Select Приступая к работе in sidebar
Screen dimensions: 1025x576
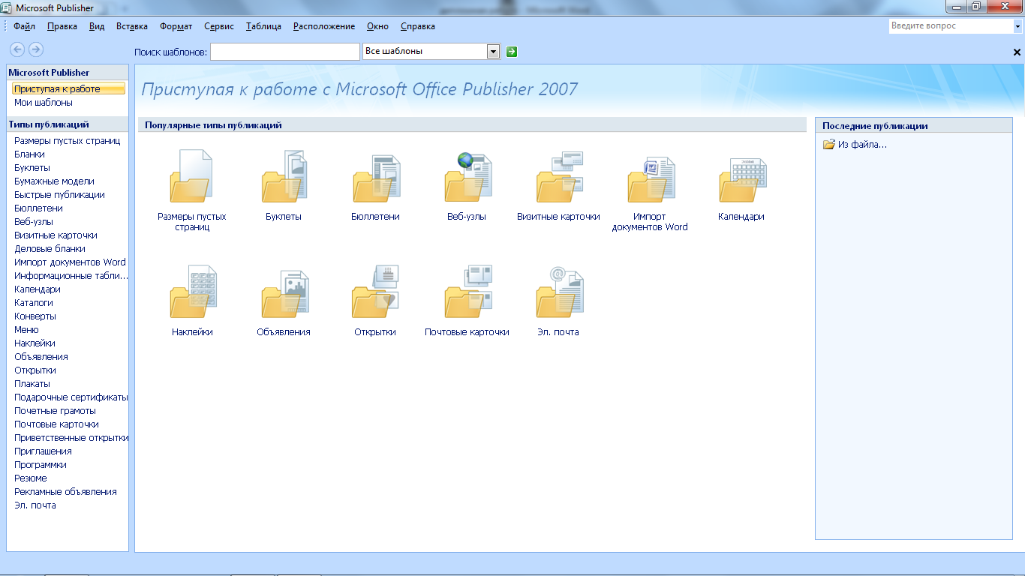pos(68,89)
